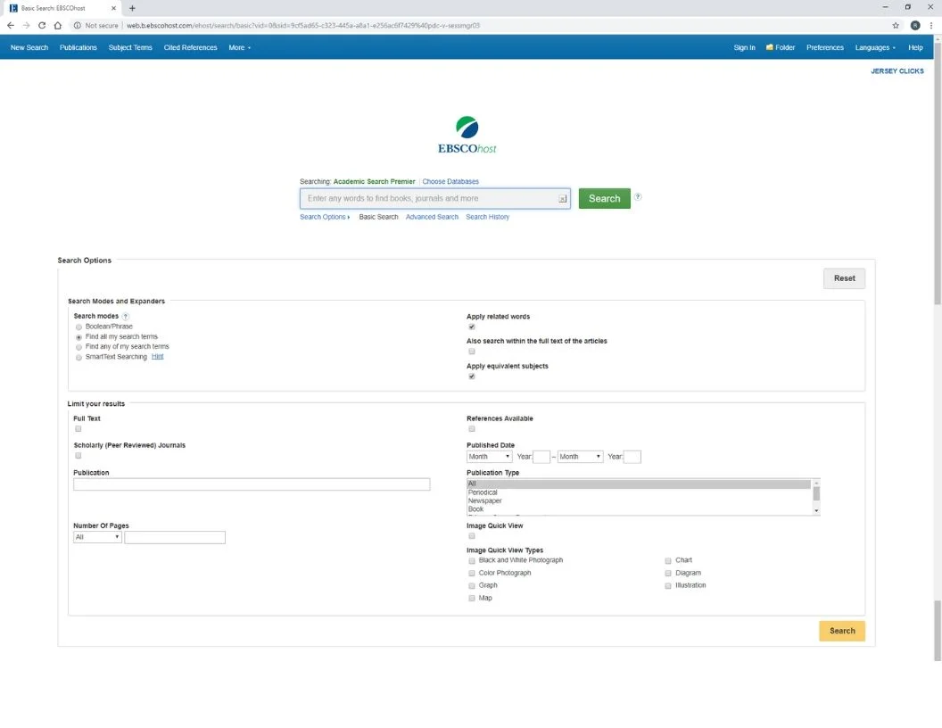Go to browser home icon
This screenshot has width=942, height=728.
[x=58, y=25]
